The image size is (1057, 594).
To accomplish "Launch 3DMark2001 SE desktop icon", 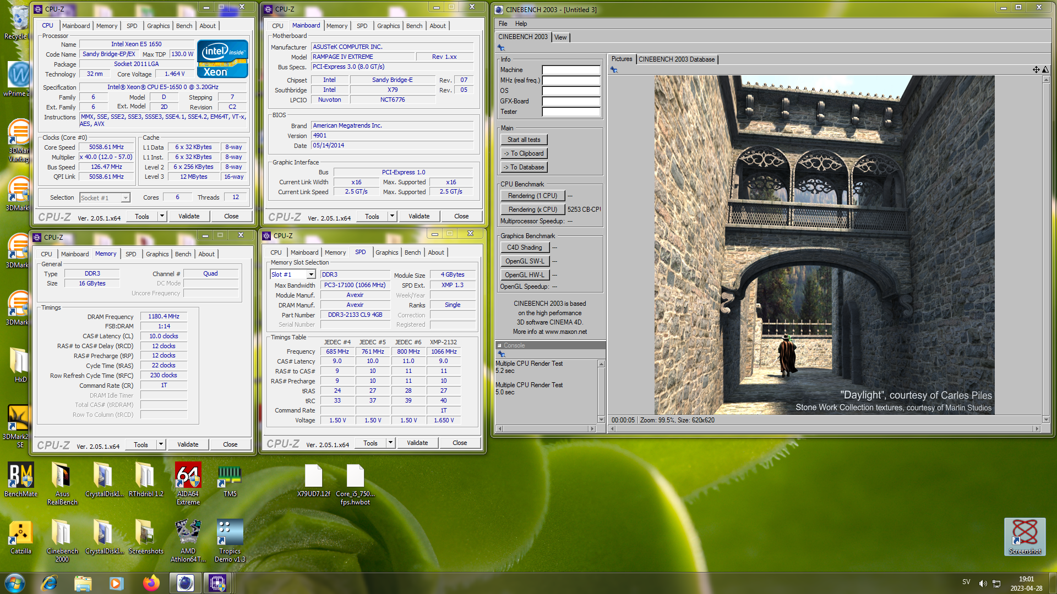I will click(x=18, y=426).
